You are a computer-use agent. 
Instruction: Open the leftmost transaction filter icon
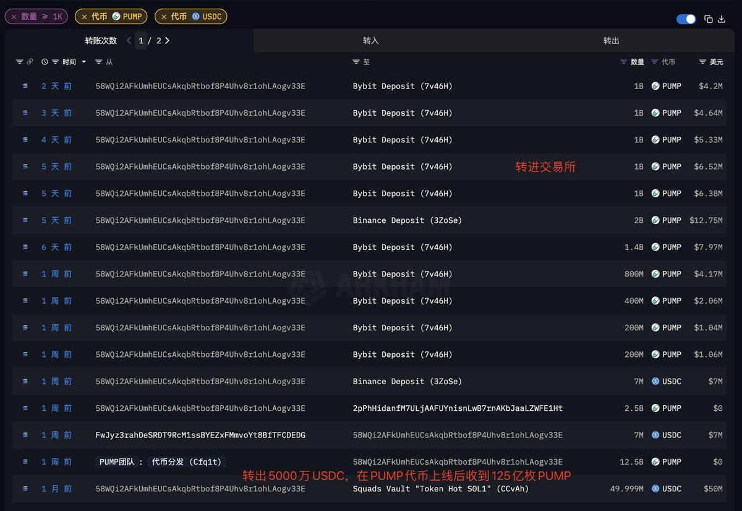pos(19,62)
